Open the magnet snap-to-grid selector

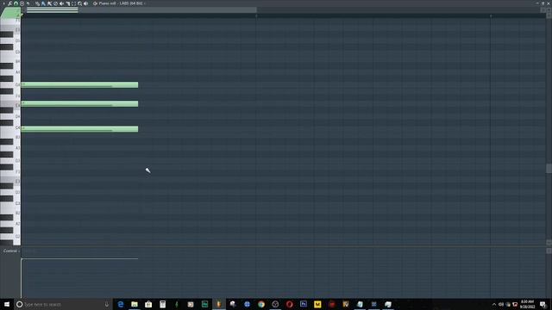(16, 3)
